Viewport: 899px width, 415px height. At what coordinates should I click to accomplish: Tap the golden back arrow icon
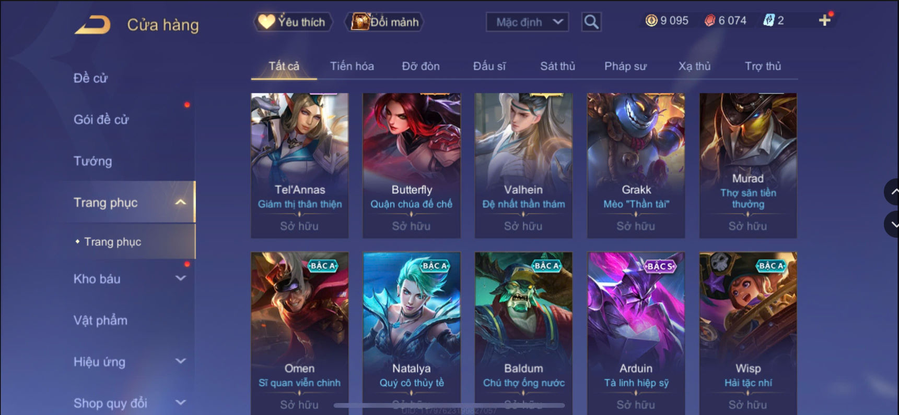click(92, 25)
